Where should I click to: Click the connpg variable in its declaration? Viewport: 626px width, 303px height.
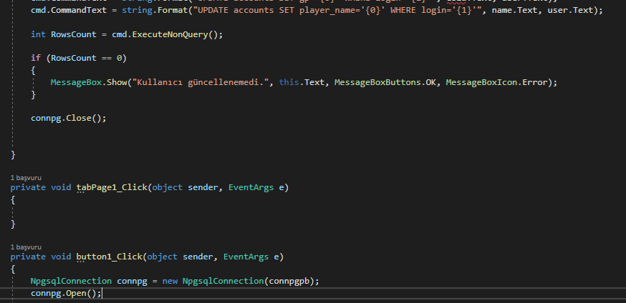(132, 281)
